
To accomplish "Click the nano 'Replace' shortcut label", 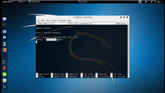I will pyautogui.click(x=73, y=76).
